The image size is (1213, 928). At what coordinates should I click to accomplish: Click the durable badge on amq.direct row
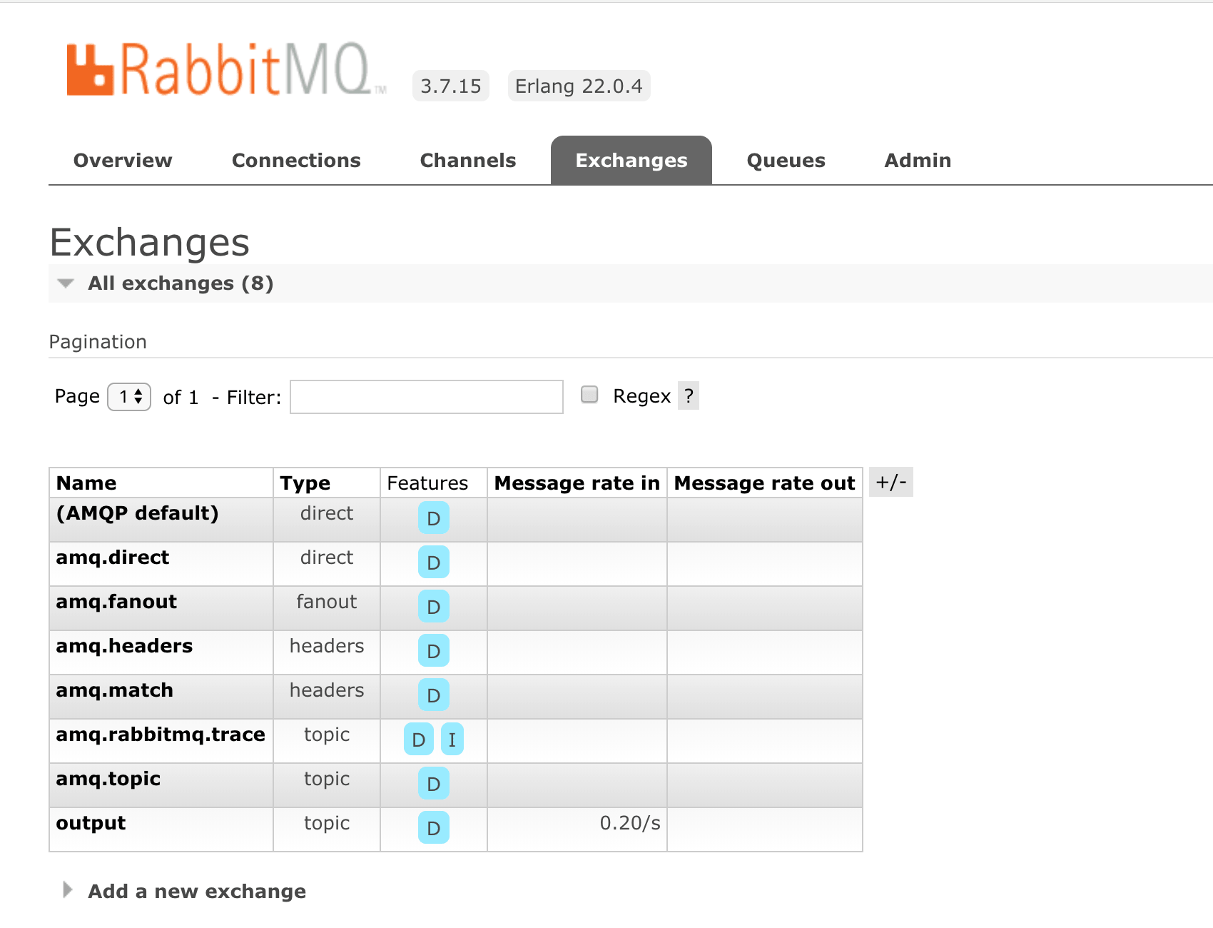tap(433, 563)
